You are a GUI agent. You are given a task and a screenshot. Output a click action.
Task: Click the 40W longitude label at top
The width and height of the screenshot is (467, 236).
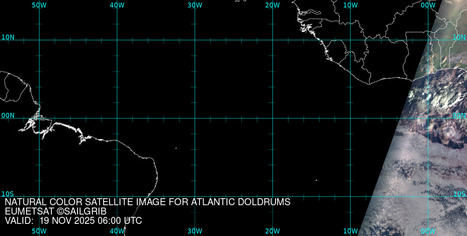click(117, 5)
